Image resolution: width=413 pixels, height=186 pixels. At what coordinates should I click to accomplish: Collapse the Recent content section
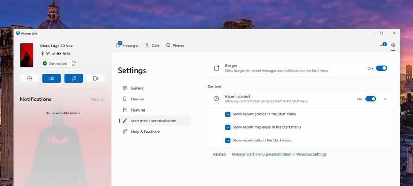click(385, 99)
